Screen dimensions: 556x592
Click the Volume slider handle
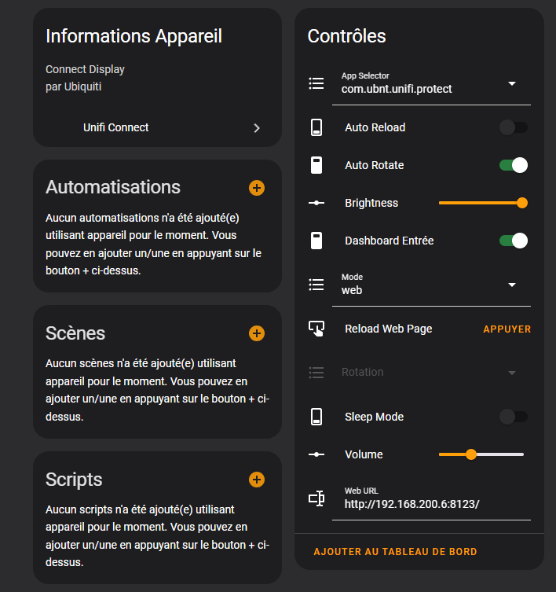pos(471,454)
